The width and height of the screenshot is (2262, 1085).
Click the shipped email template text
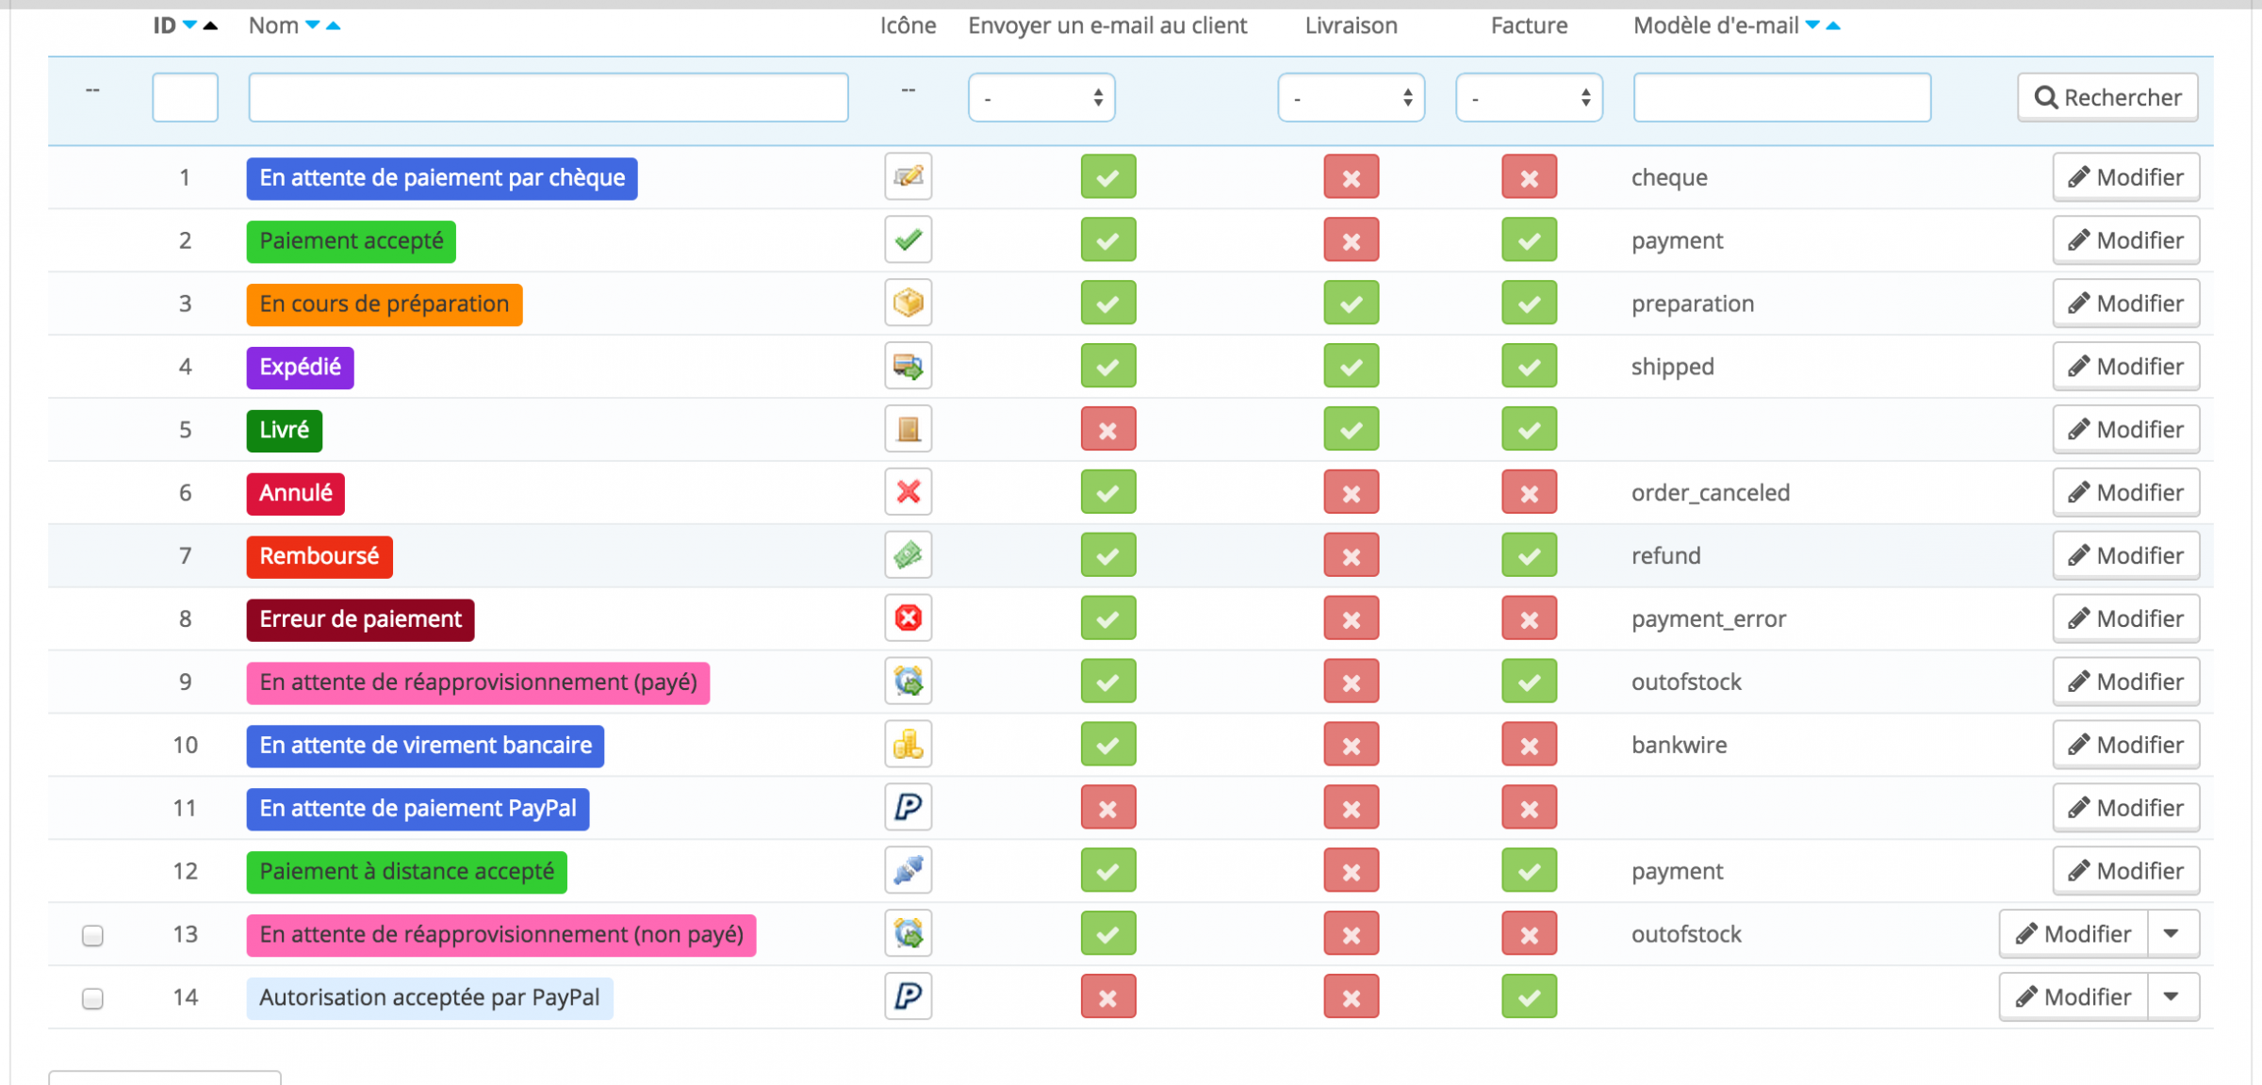[1673, 368]
